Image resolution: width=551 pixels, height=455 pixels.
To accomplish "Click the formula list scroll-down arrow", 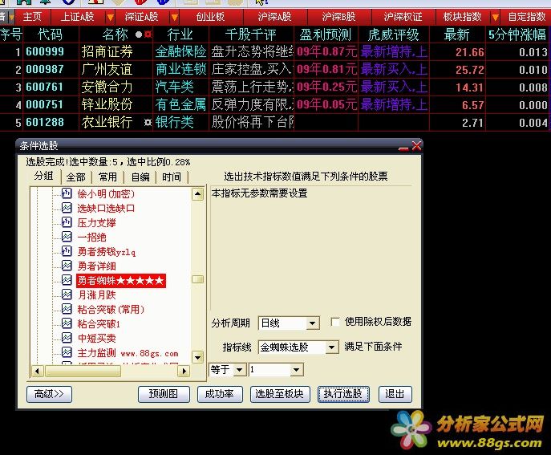I will 198,357.
